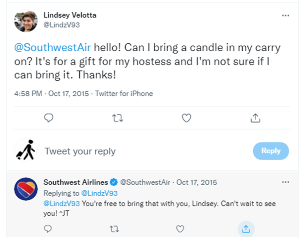Click the Lindsey Velotta display name

[x=70, y=15]
